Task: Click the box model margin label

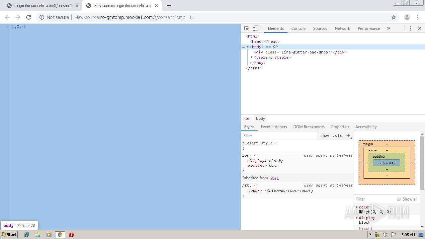Action: [368, 144]
